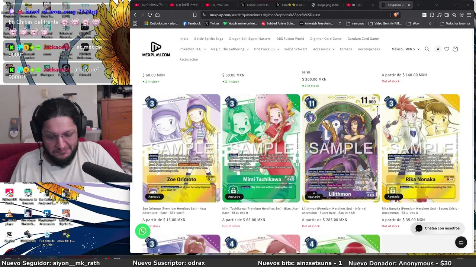This screenshot has width=476, height=267.
Task: Open the Gundam Card Game menu item
Action: (363, 39)
